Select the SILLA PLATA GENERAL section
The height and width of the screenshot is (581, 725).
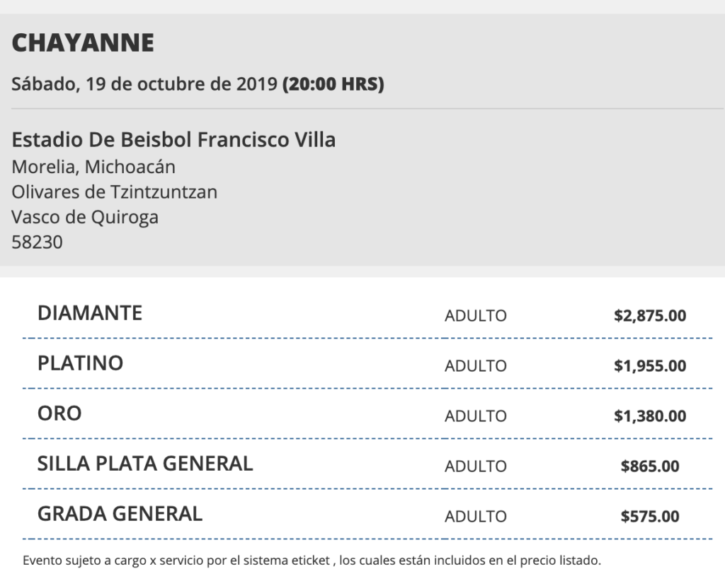tap(145, 464)
